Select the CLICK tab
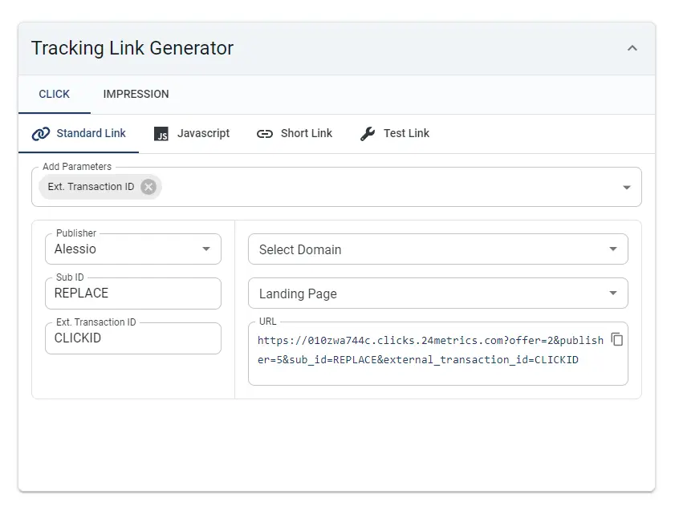This screenshot has height=514, width=675. coord(55,94)
